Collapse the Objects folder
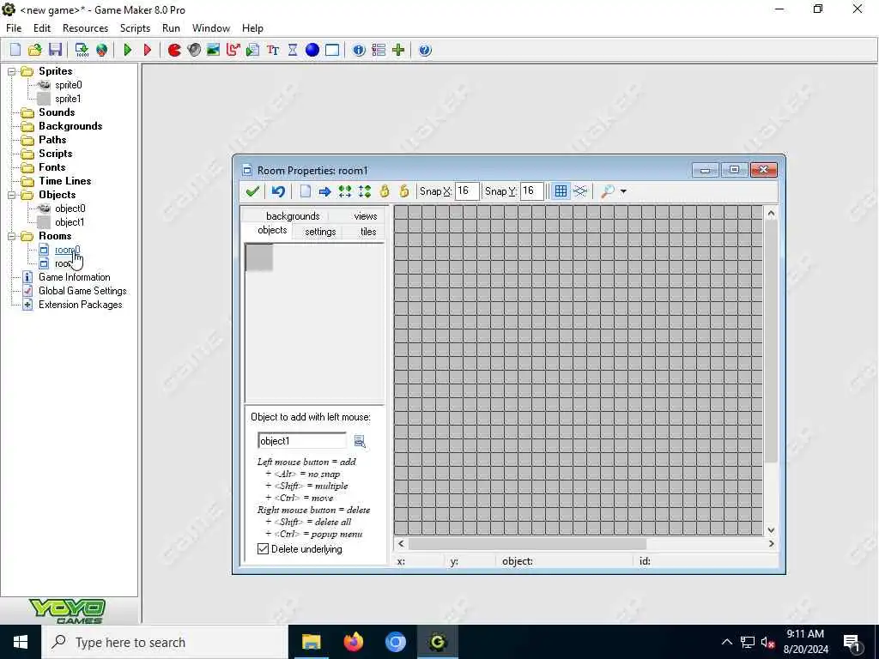The height and width of the screenshot is (659, 879). pyautogui.click(x=12, y=195)
